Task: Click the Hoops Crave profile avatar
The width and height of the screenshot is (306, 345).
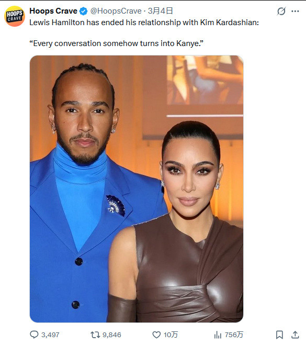Action: [x=15, y=16]
